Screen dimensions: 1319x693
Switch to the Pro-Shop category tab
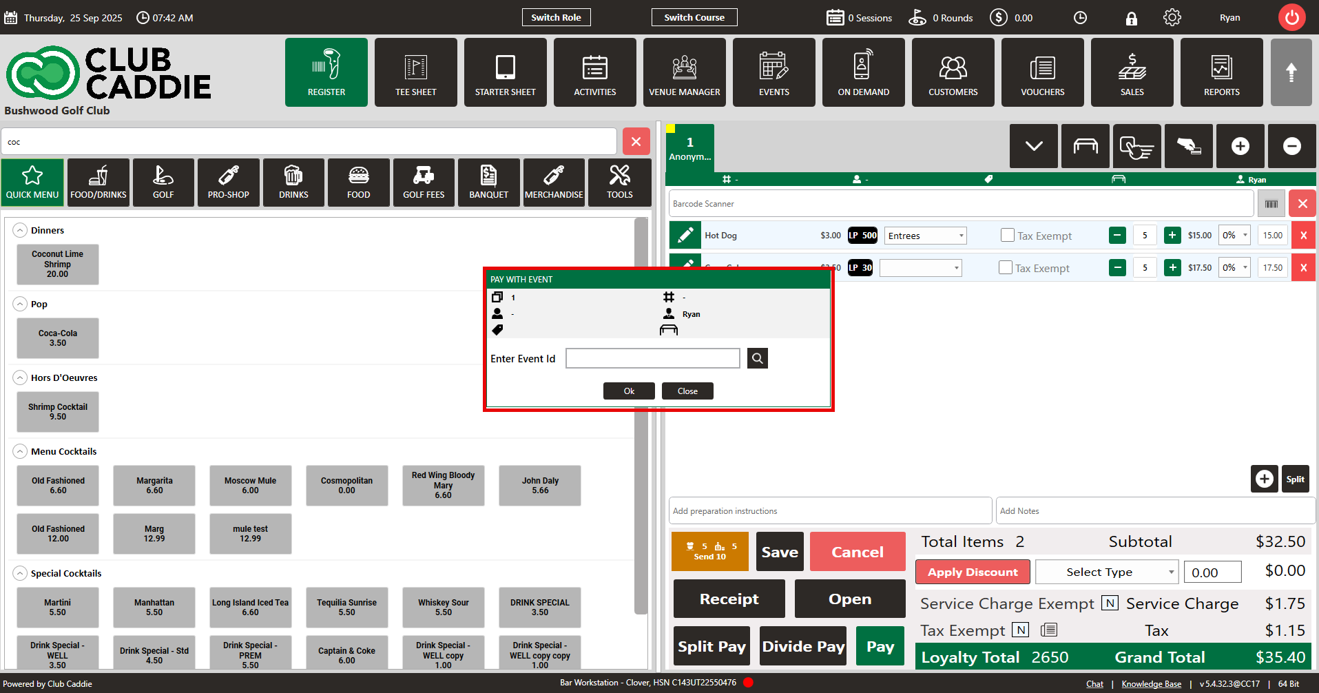click(228, 183)
